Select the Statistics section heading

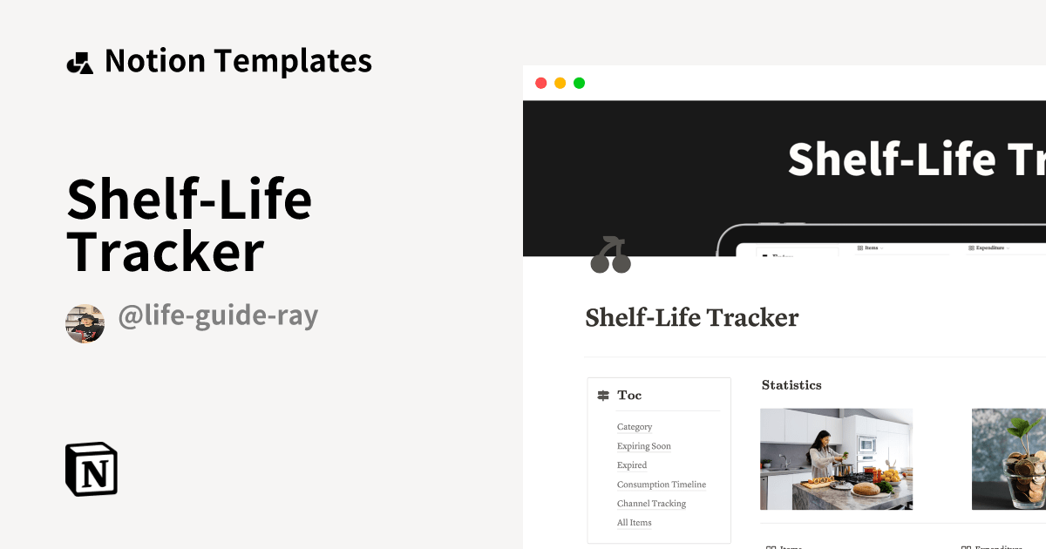click(x=791, y=384)
